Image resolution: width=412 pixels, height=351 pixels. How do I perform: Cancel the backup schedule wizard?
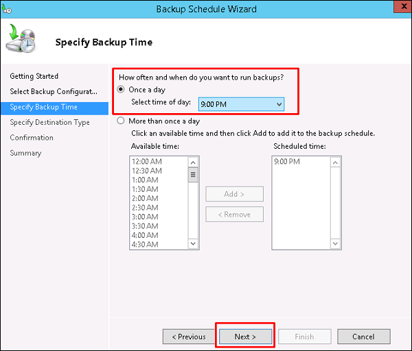[x=363, y=337]
